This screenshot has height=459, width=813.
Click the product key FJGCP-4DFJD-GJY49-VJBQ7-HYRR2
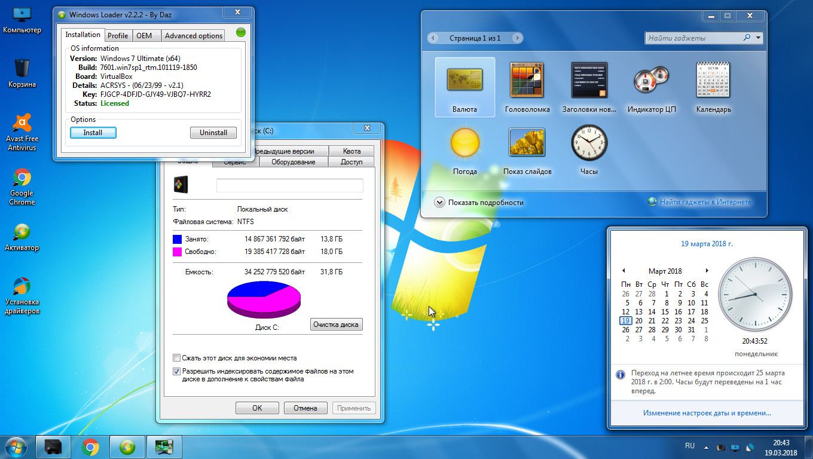[x=155, y=94]
